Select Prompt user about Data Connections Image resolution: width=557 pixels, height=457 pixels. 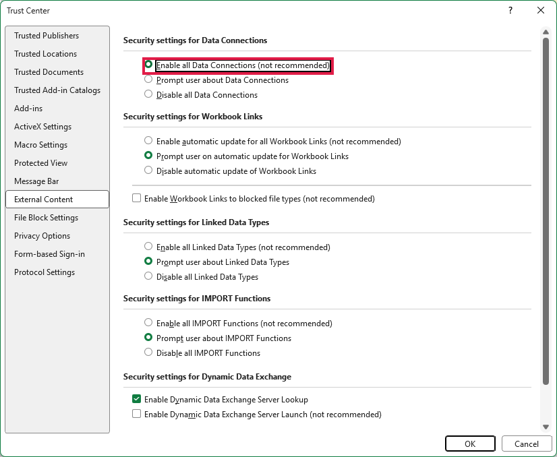[148, 79]
